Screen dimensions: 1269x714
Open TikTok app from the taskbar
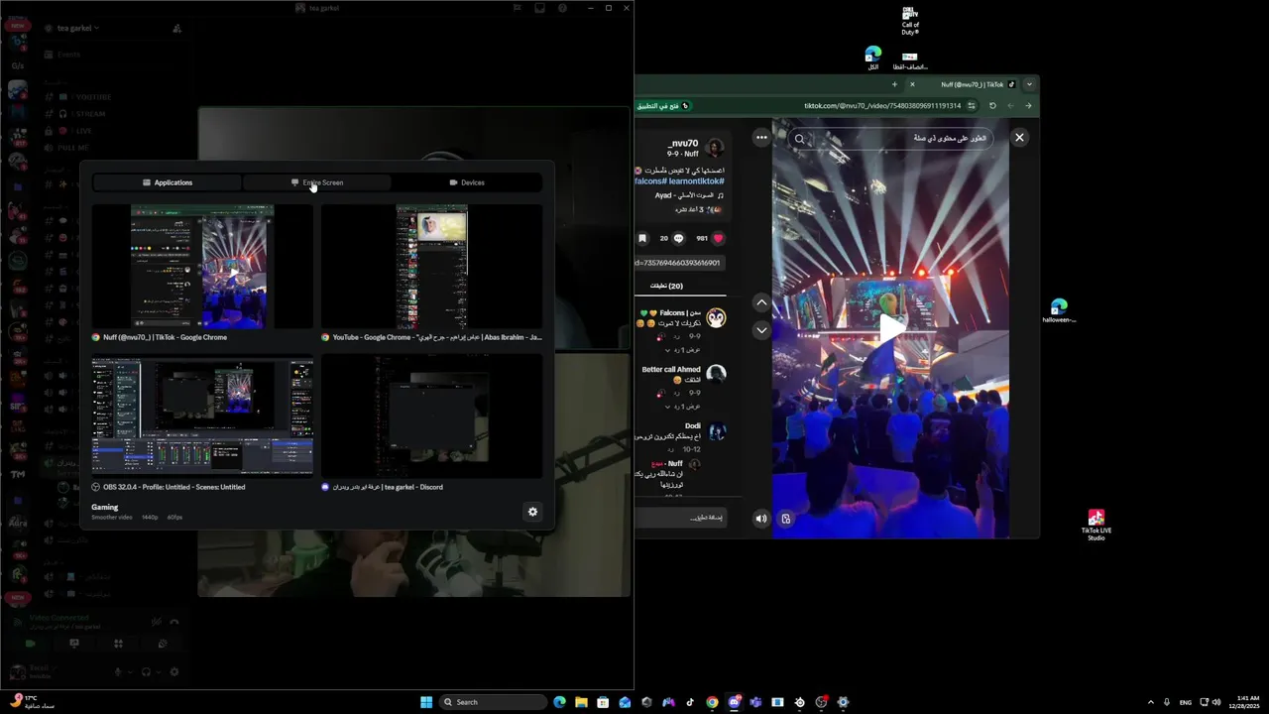(x=690, y=702)
